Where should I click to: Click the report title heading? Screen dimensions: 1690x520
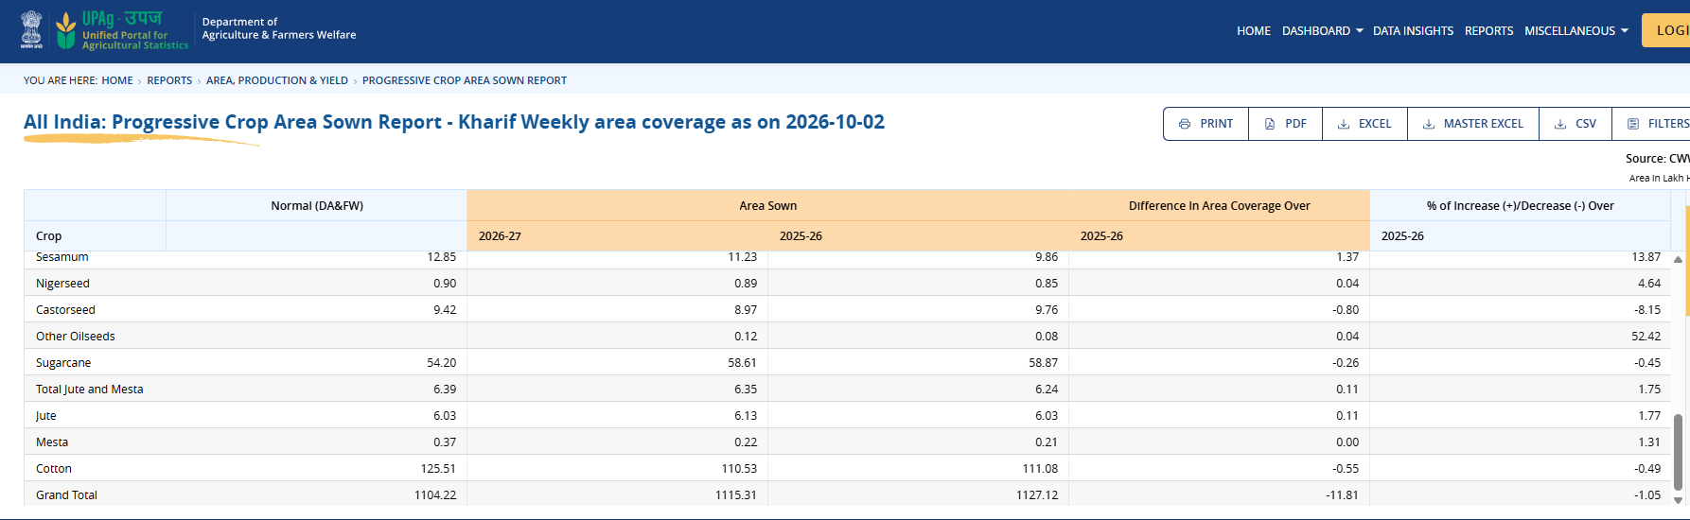[454, 122]
